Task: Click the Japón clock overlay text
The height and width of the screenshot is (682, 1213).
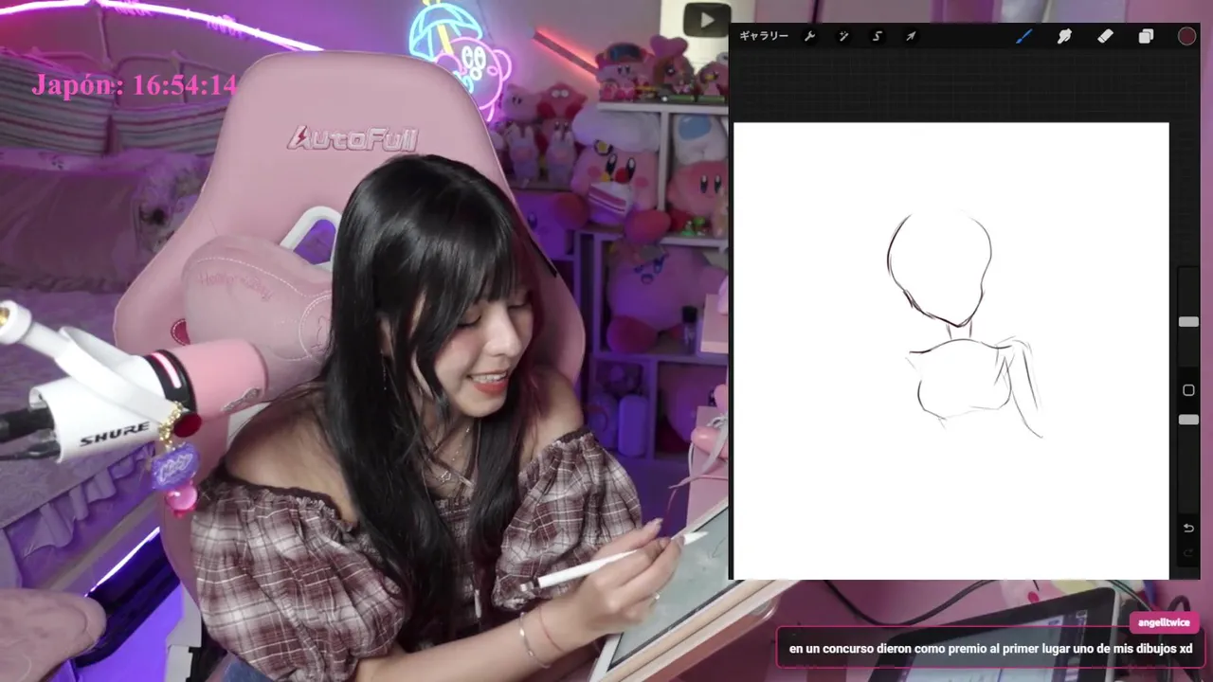Action: [x=134, y=85]
